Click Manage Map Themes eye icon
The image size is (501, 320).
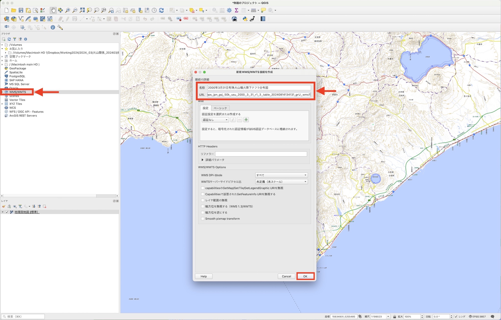coord(15,206)
